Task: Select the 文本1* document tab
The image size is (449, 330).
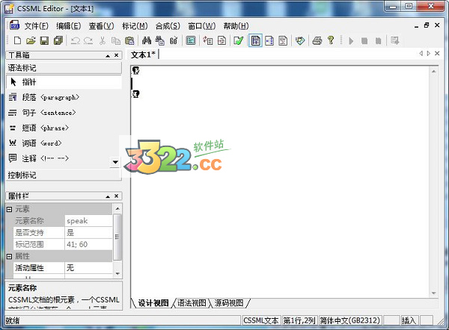Action: (x=143, y=55)
